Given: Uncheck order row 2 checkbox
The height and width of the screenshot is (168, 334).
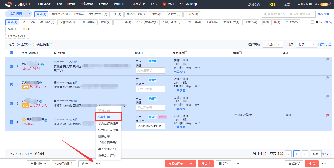Looking at the screenshot, I should click(x=11, y=85).
